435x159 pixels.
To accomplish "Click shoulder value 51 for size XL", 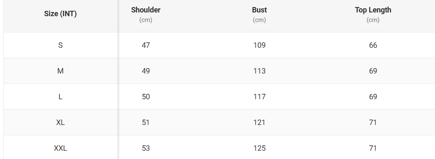I will pos(146,122).
